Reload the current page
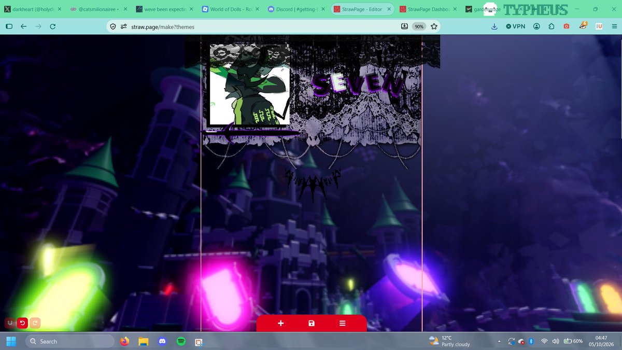Viewport: 622px width, 350px height. [52, 26]
